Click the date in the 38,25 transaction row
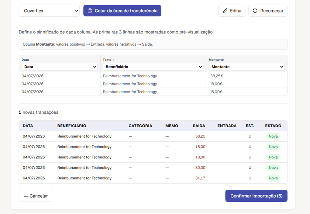The height and width of the screenshot is (214, 310). click(x=34, y=136)
